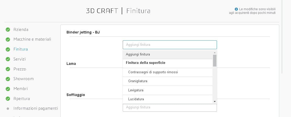291x117 pixels.
Task: Click the green check icon beside Prezzo
Action: [x=8, y=69]
